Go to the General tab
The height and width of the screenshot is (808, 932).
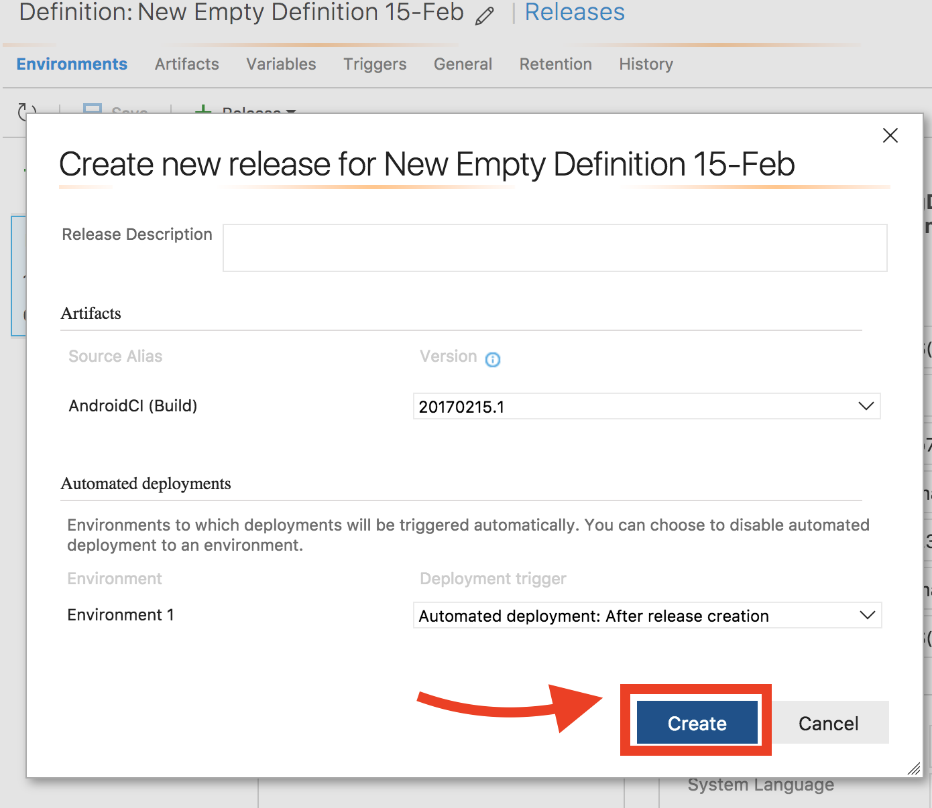click(463, 64)
